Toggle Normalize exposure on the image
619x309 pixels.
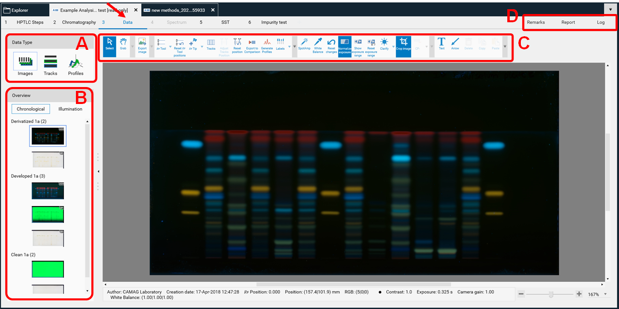(345, 47)
